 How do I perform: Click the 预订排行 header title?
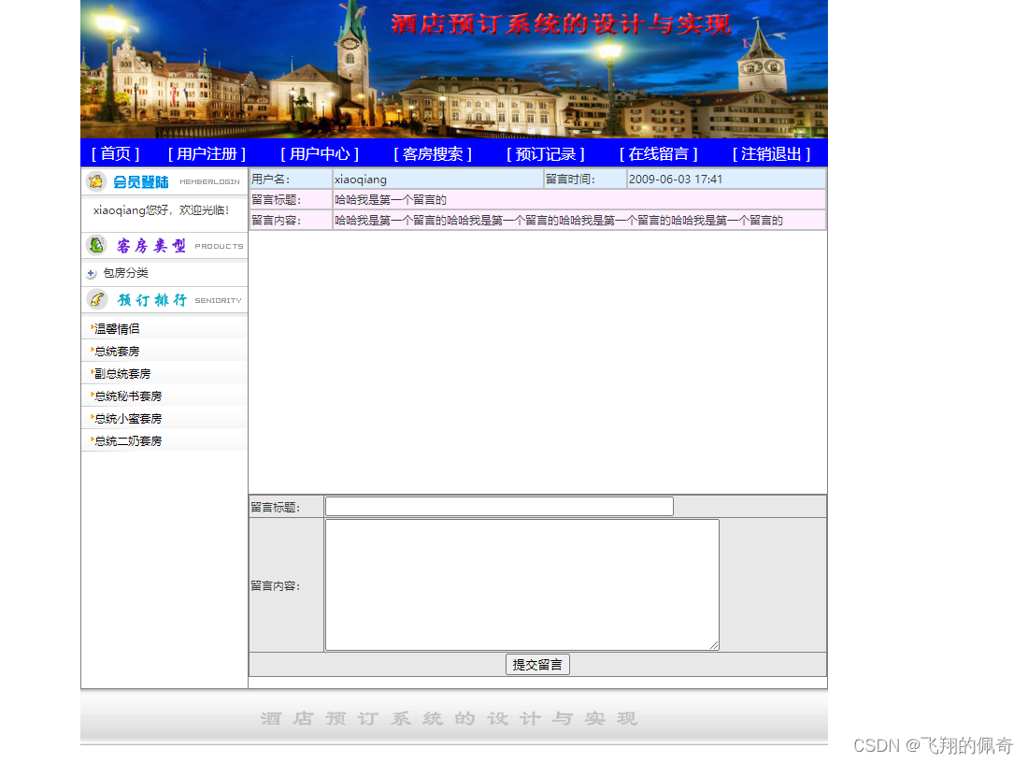(152, 300)
